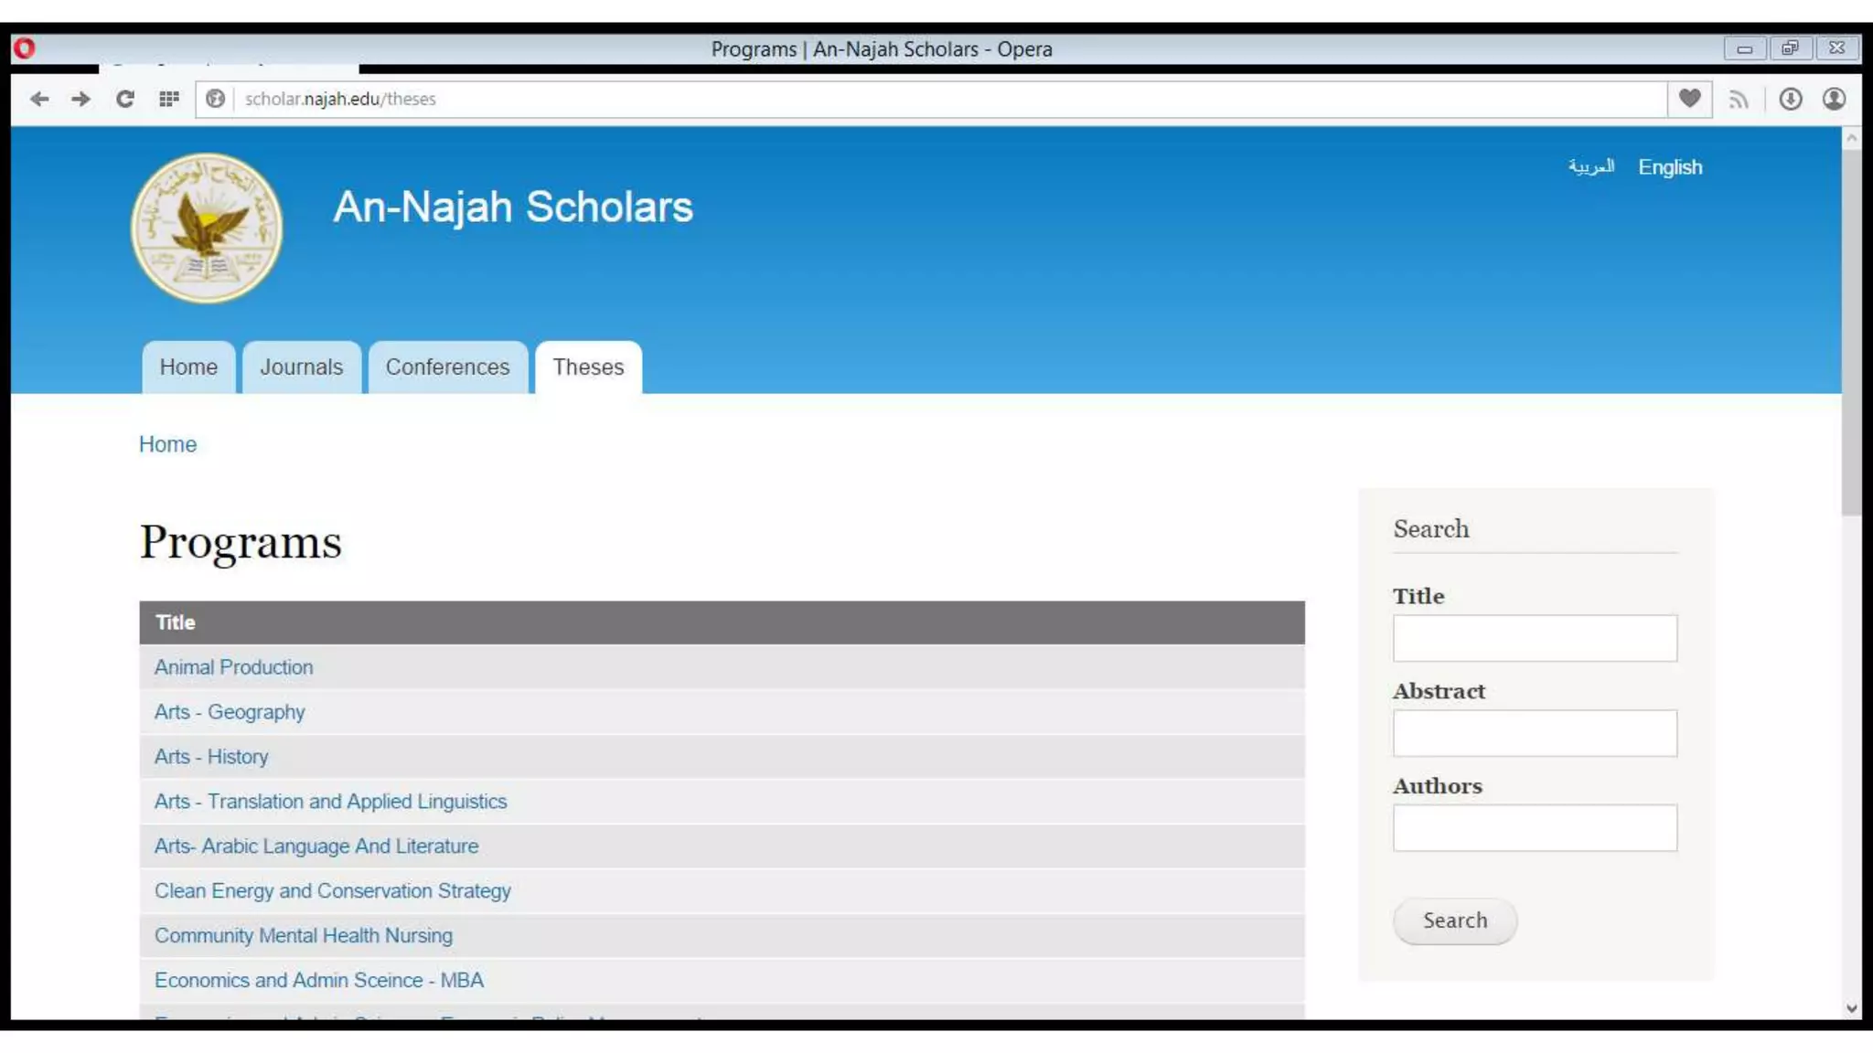
Task: Open the user account profile icon
Action: [x=1834, y=99]
